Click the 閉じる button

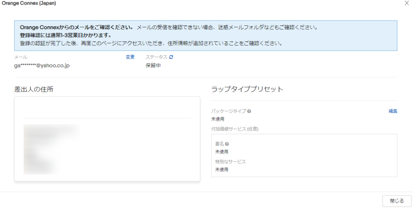pos(397,201)
